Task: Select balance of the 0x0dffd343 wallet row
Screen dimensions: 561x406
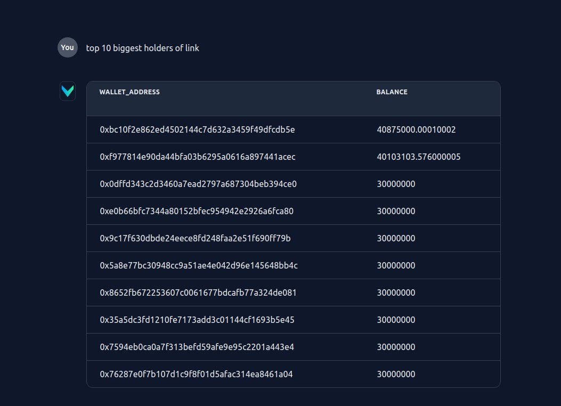Action: pos(396,184)
